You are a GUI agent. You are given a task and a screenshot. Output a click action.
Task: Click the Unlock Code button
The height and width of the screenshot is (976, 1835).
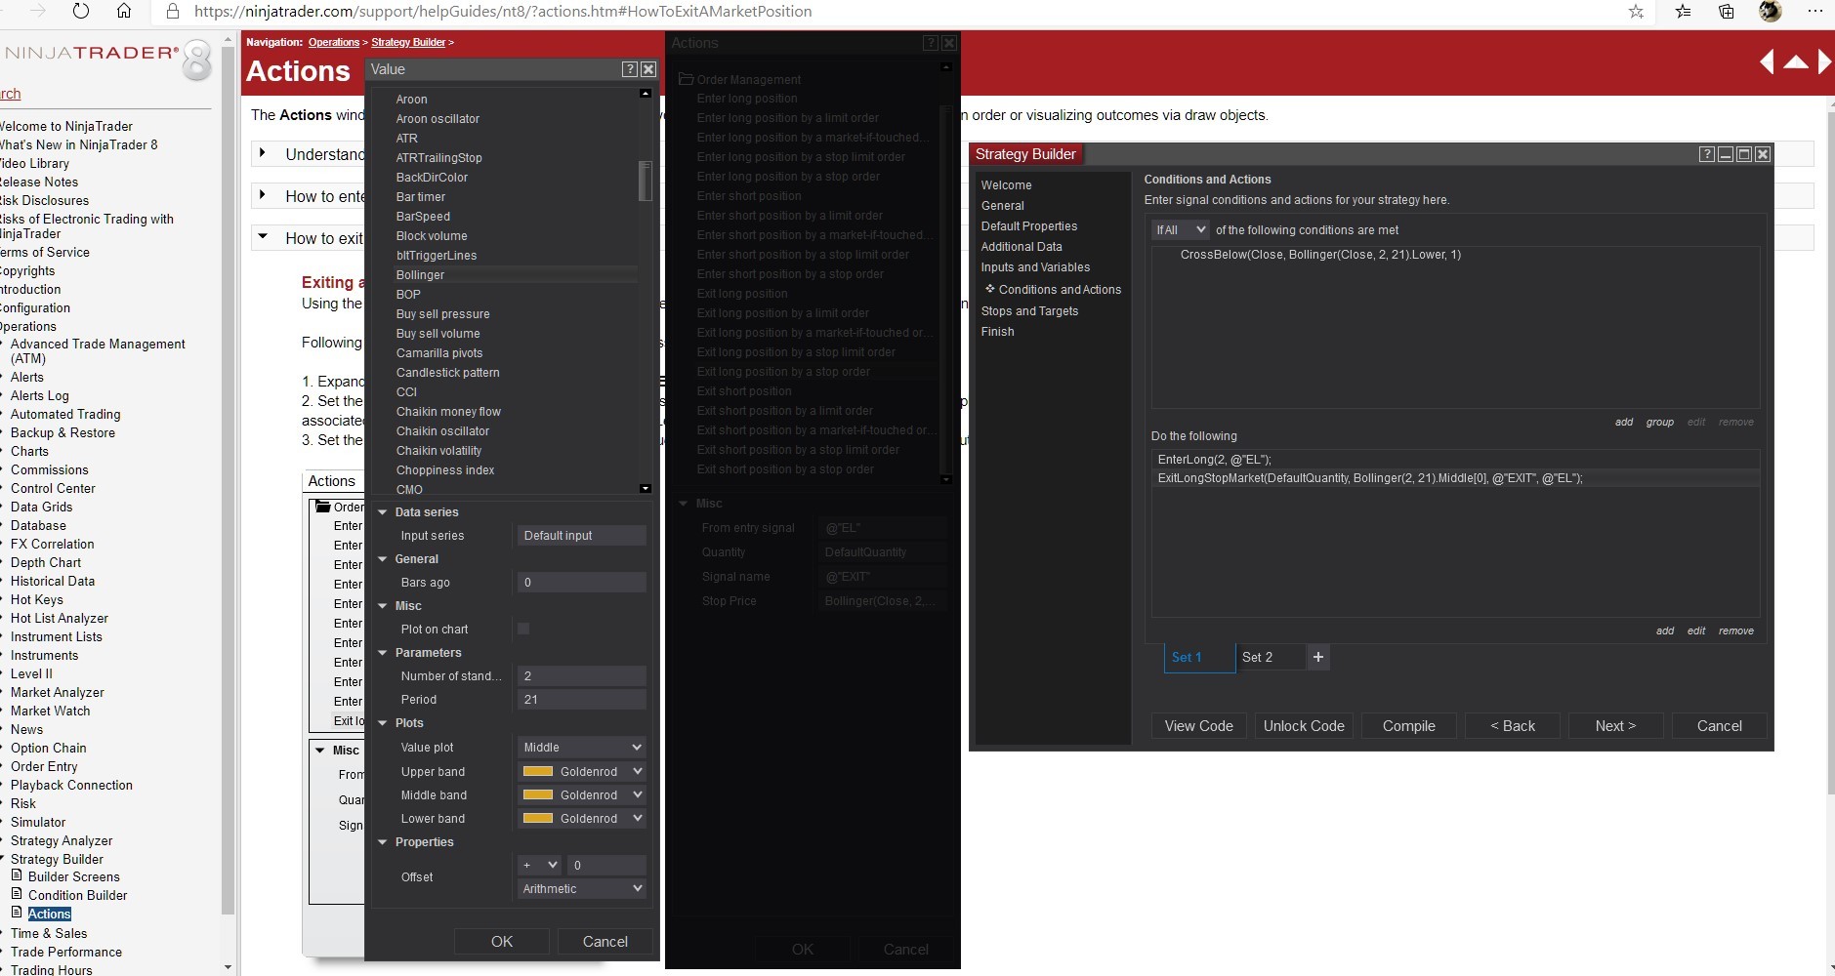pos(1304,725)
